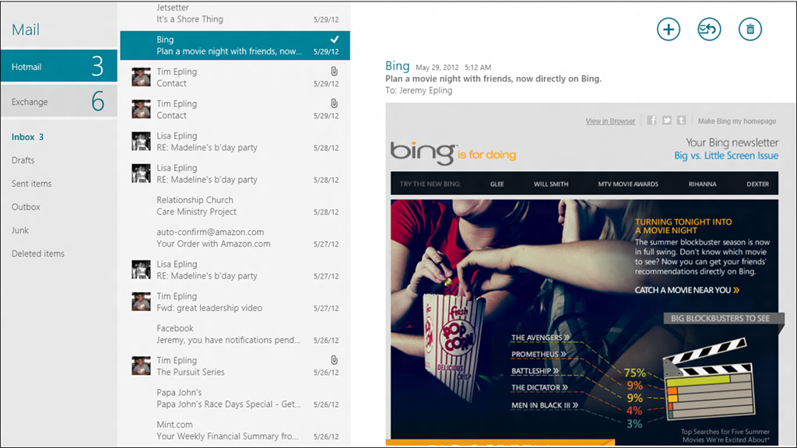Click the BATTLESHIP movie link
797x448 pixels.
click(x=535, y=371)
